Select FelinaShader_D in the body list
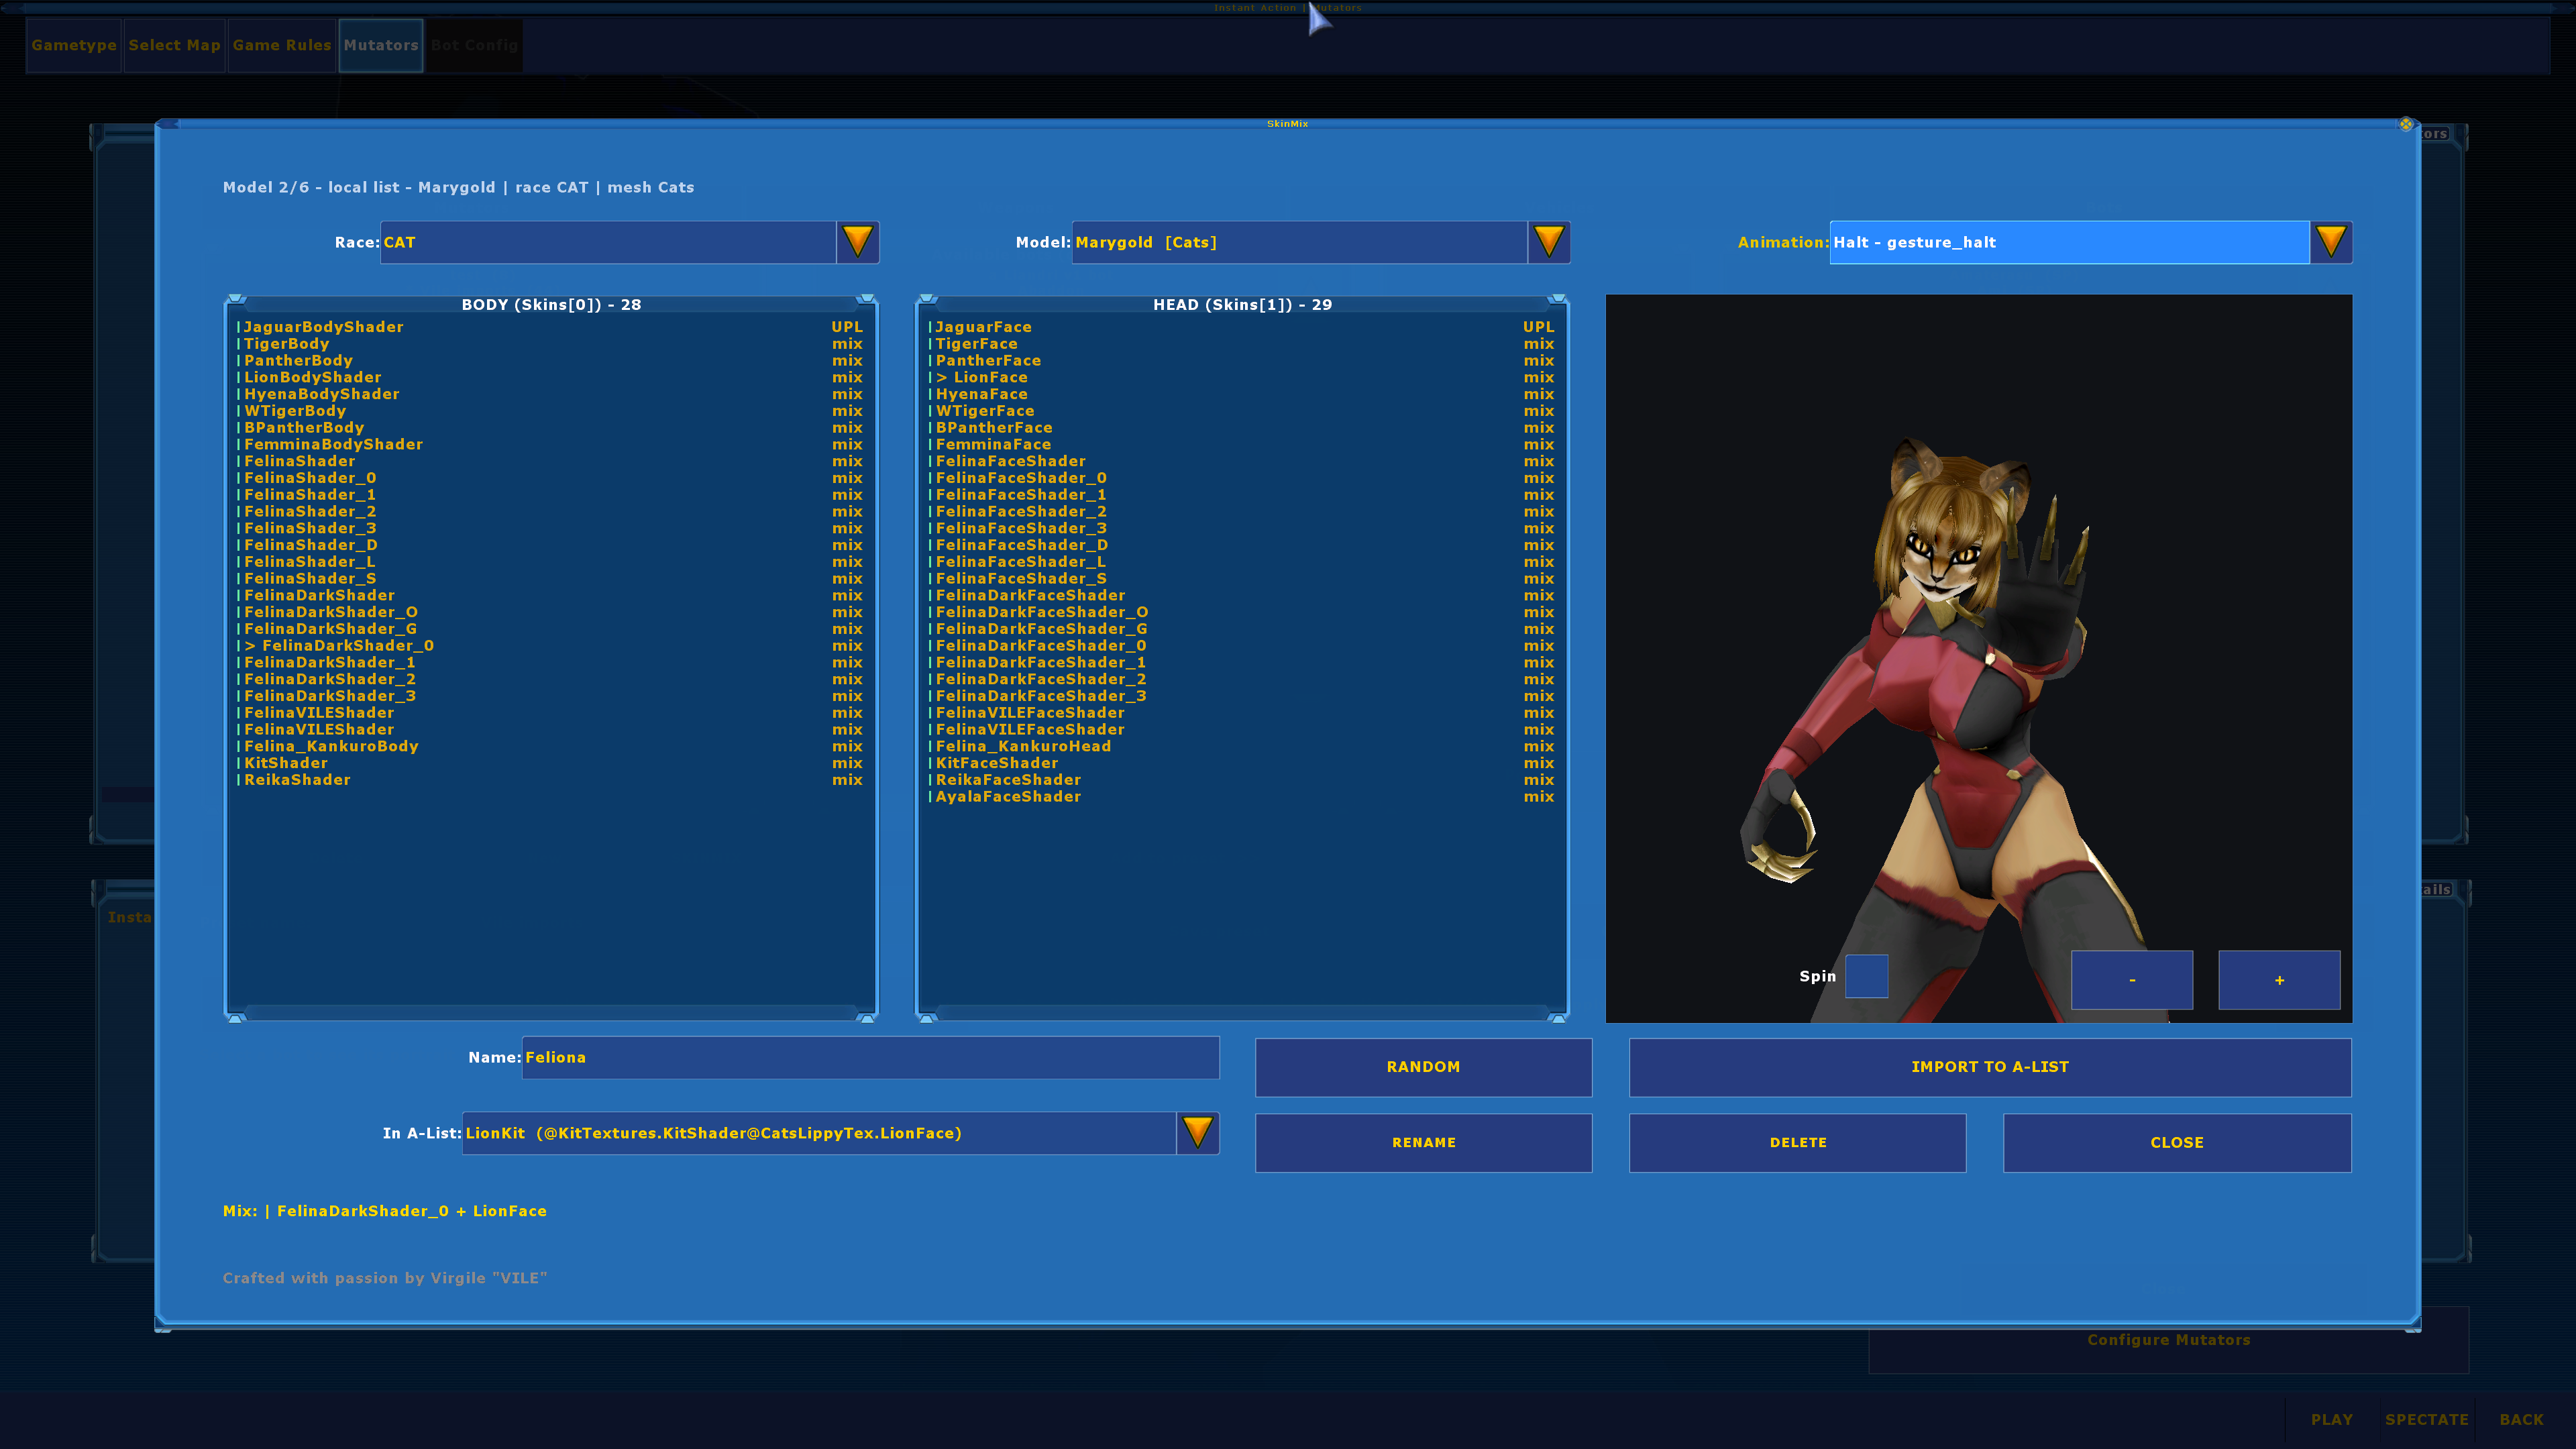The width and height of the screenshot is (2576, 1449). pyautogui.click(x=550, y=545)
